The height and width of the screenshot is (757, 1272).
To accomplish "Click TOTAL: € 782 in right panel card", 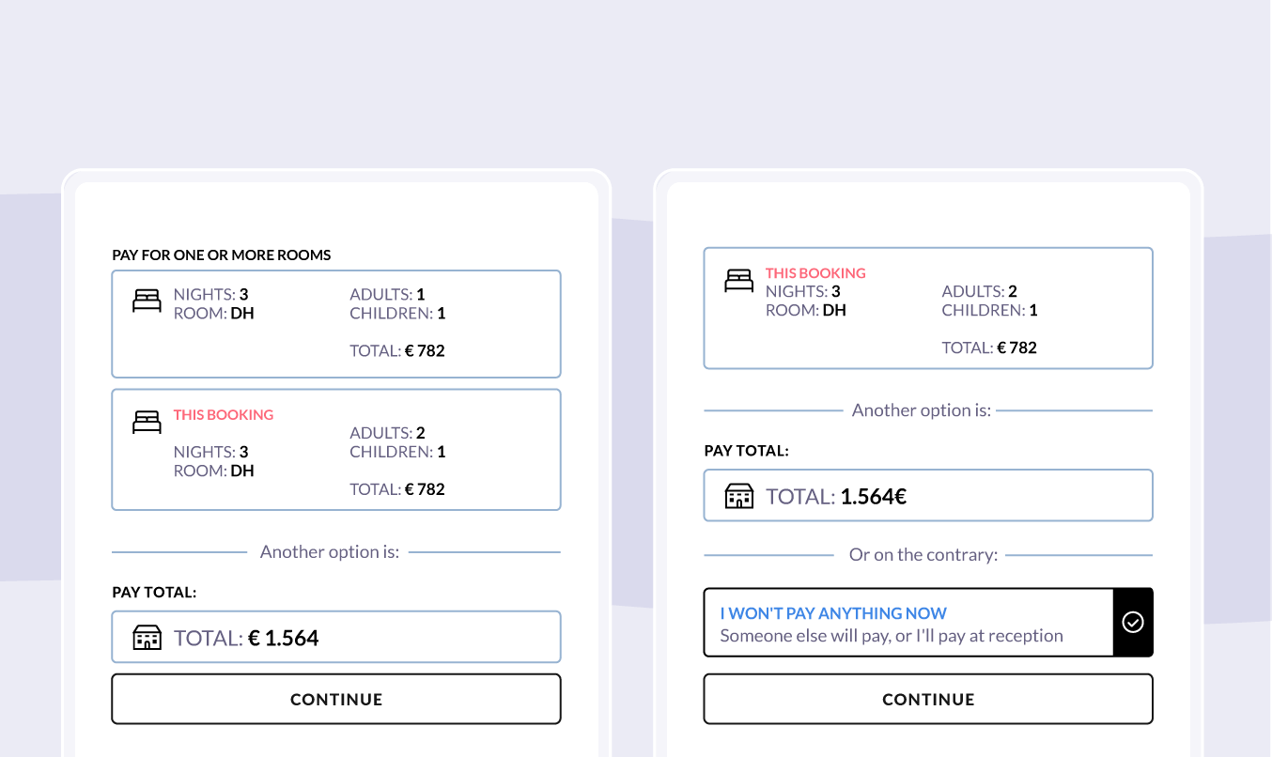I will pyautogui.click(x=989, y=347).
